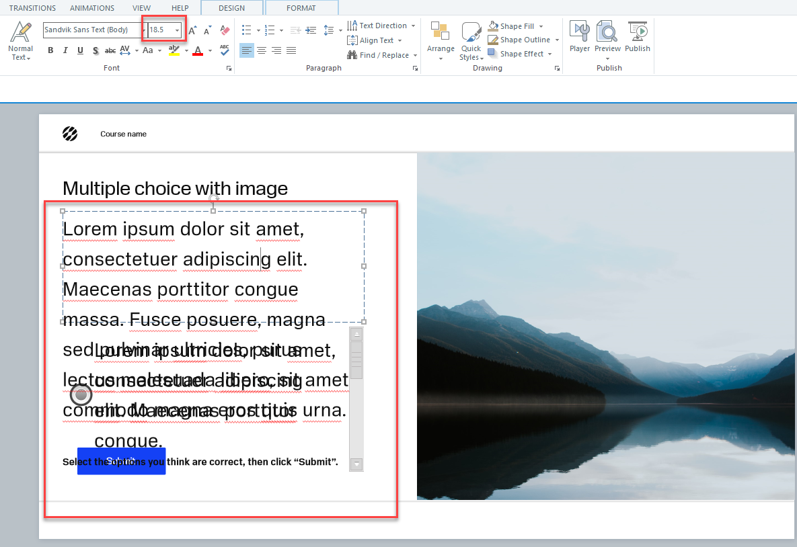The image size is (797, 547).
Task: Switch to the Transitions tab
Action: click(32, 8)
